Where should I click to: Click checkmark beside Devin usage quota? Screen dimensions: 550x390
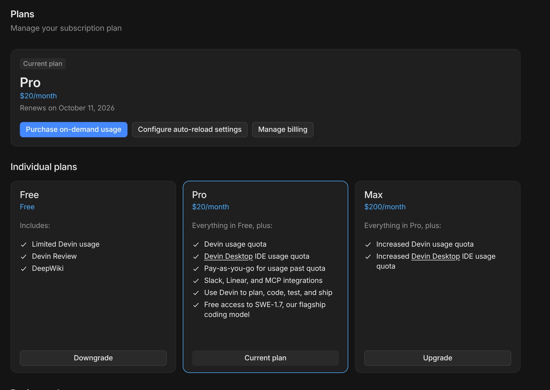pyautogui.click(x=196, y=244)
